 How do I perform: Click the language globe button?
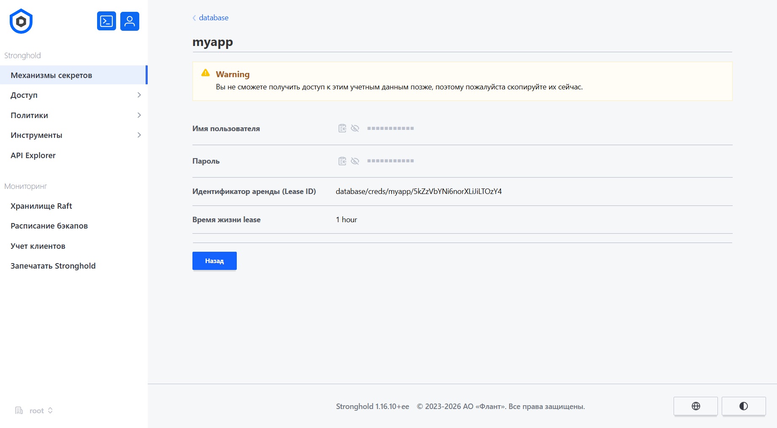pyautogui.click(x=696, y=406)
